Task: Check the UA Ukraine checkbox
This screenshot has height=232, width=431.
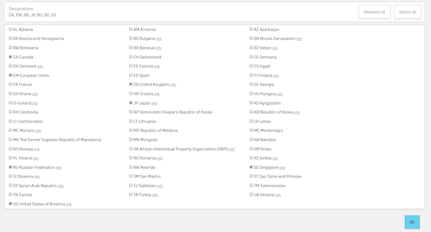Action: pos(251,194)
